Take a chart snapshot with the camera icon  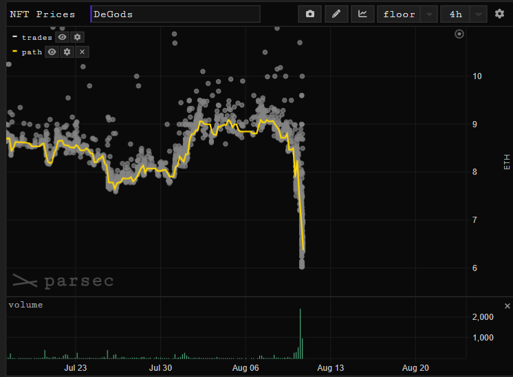pyautogui.click(x=310, y=14)
